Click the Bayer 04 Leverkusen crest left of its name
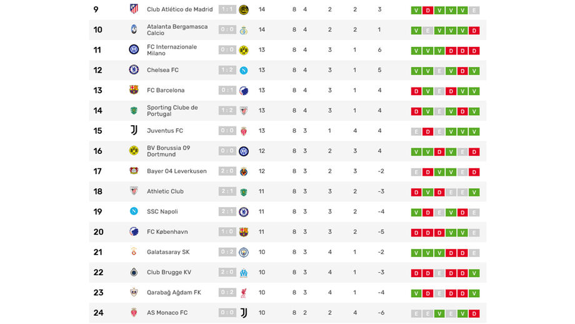The width and height of the screenshot is (575, 324). (134, 171)
